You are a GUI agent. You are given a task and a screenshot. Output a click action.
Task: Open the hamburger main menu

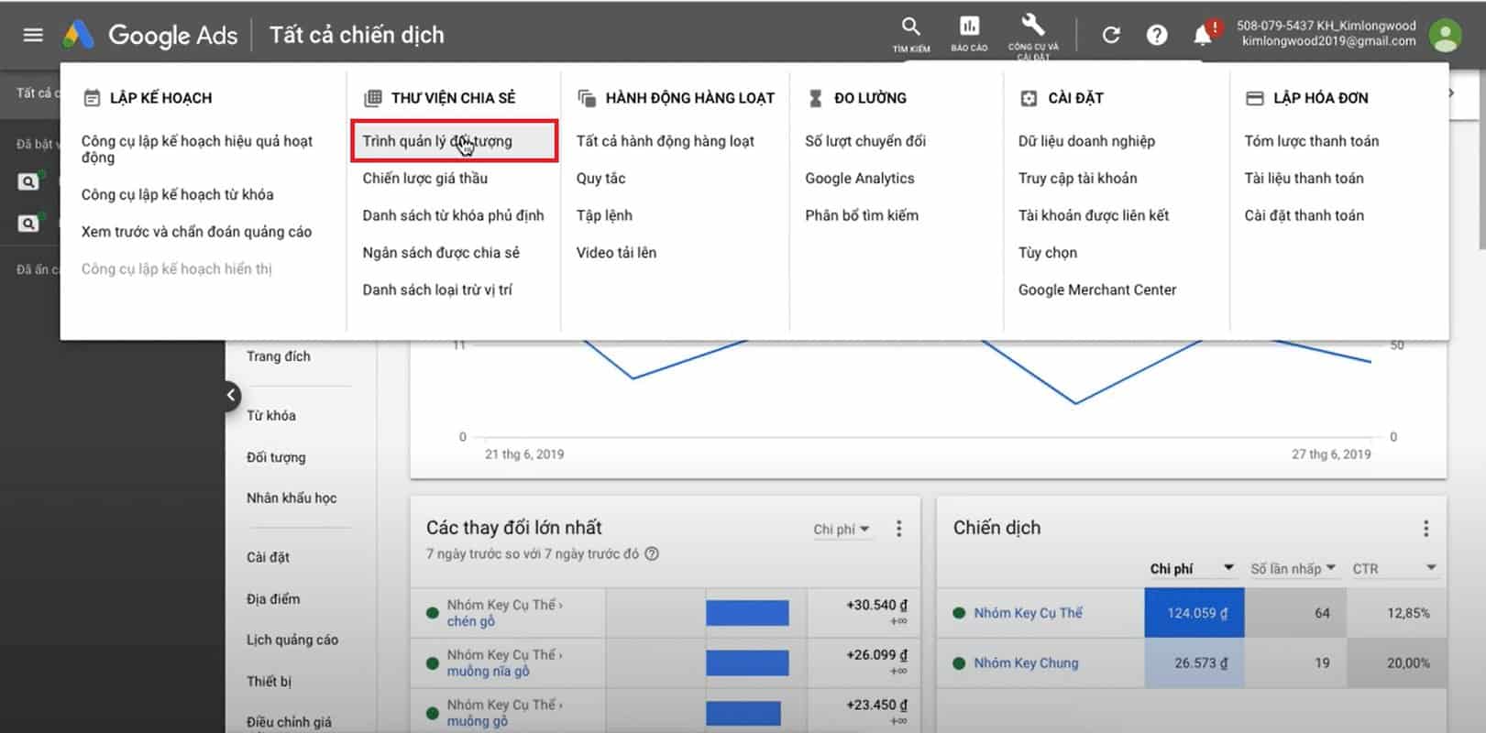33,35
